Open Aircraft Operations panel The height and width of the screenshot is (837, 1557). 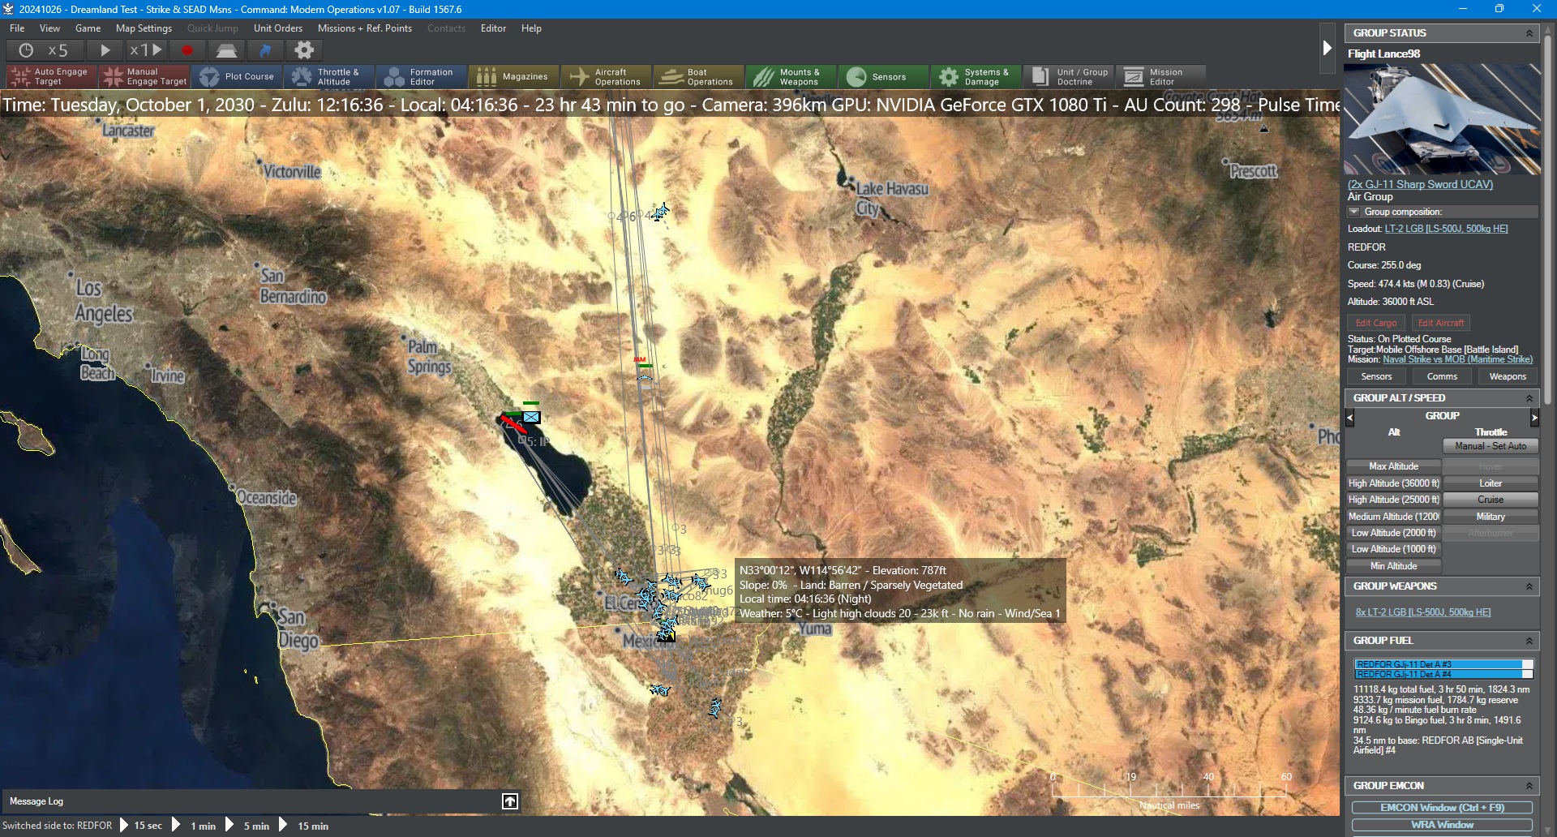[606, 77]
